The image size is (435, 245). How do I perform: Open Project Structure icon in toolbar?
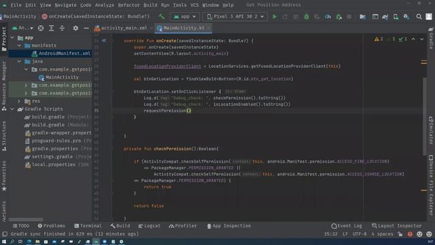pos(362,16)
